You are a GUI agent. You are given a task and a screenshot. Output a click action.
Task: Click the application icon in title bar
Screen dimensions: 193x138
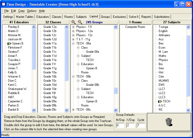(4, 4)
